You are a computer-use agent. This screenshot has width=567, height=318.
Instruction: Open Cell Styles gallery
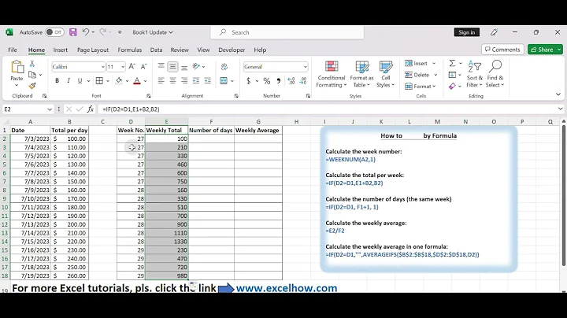click(385, 75)
